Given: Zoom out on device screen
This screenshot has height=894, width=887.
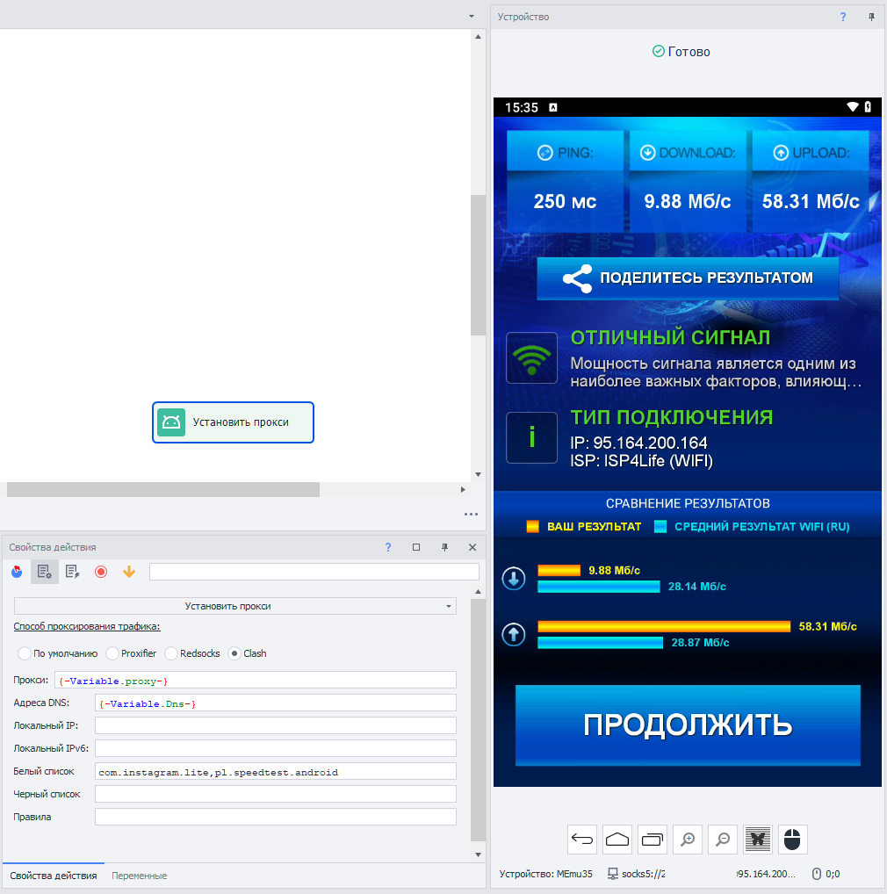Looking at the screenshot, I should coord(723,840).
